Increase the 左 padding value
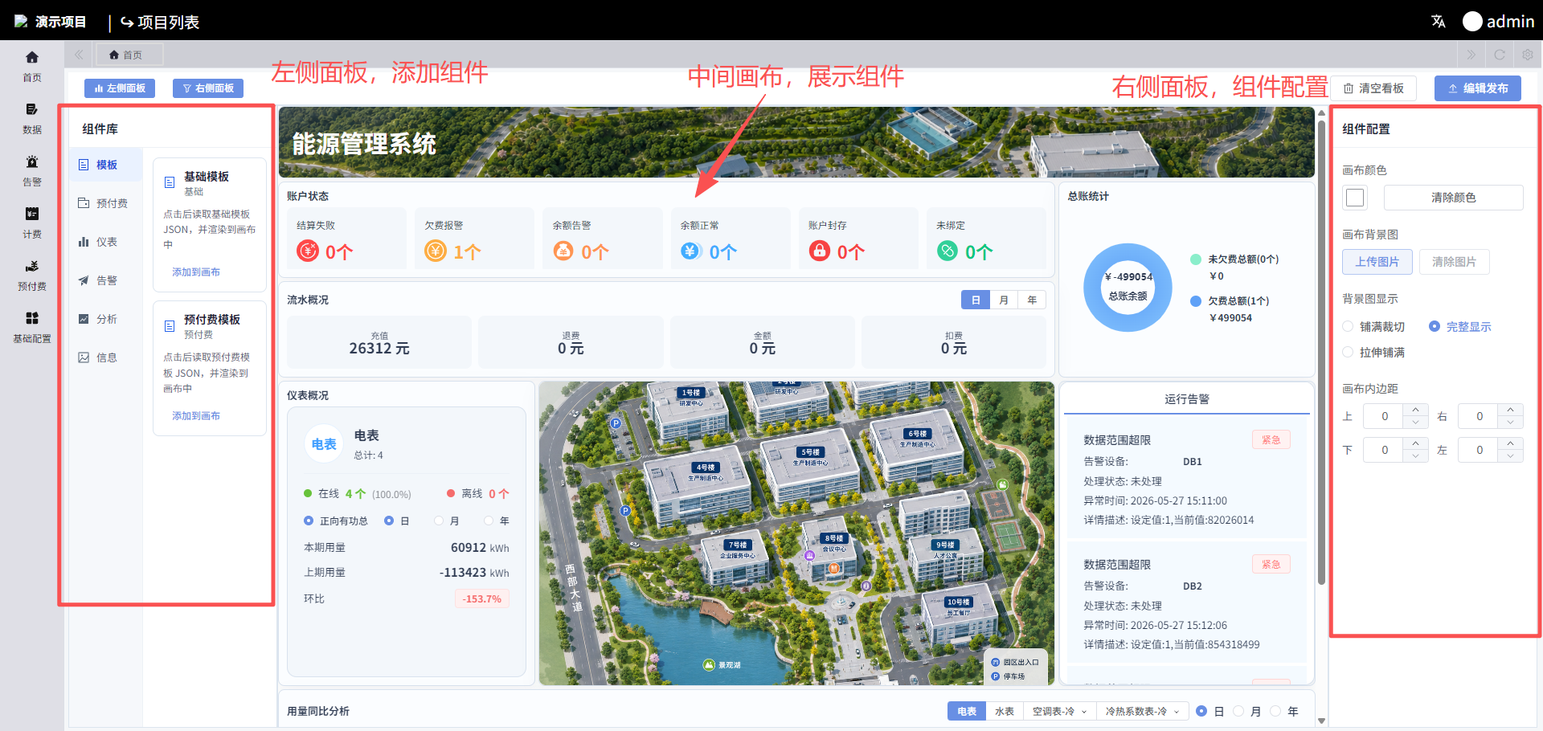Screen dimensions: 1543x731 tap(1510, 443)
